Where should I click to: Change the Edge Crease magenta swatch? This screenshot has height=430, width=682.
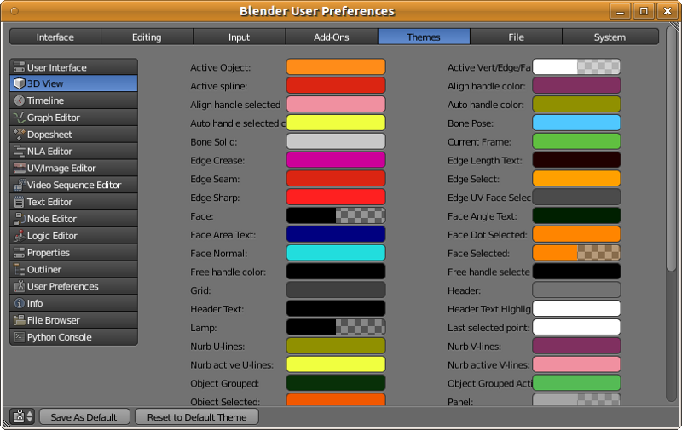click(336, 160)
